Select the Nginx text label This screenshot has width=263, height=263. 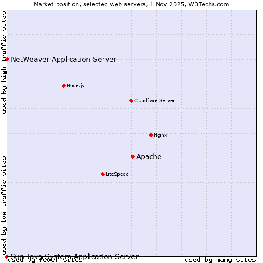coord(160,135)
